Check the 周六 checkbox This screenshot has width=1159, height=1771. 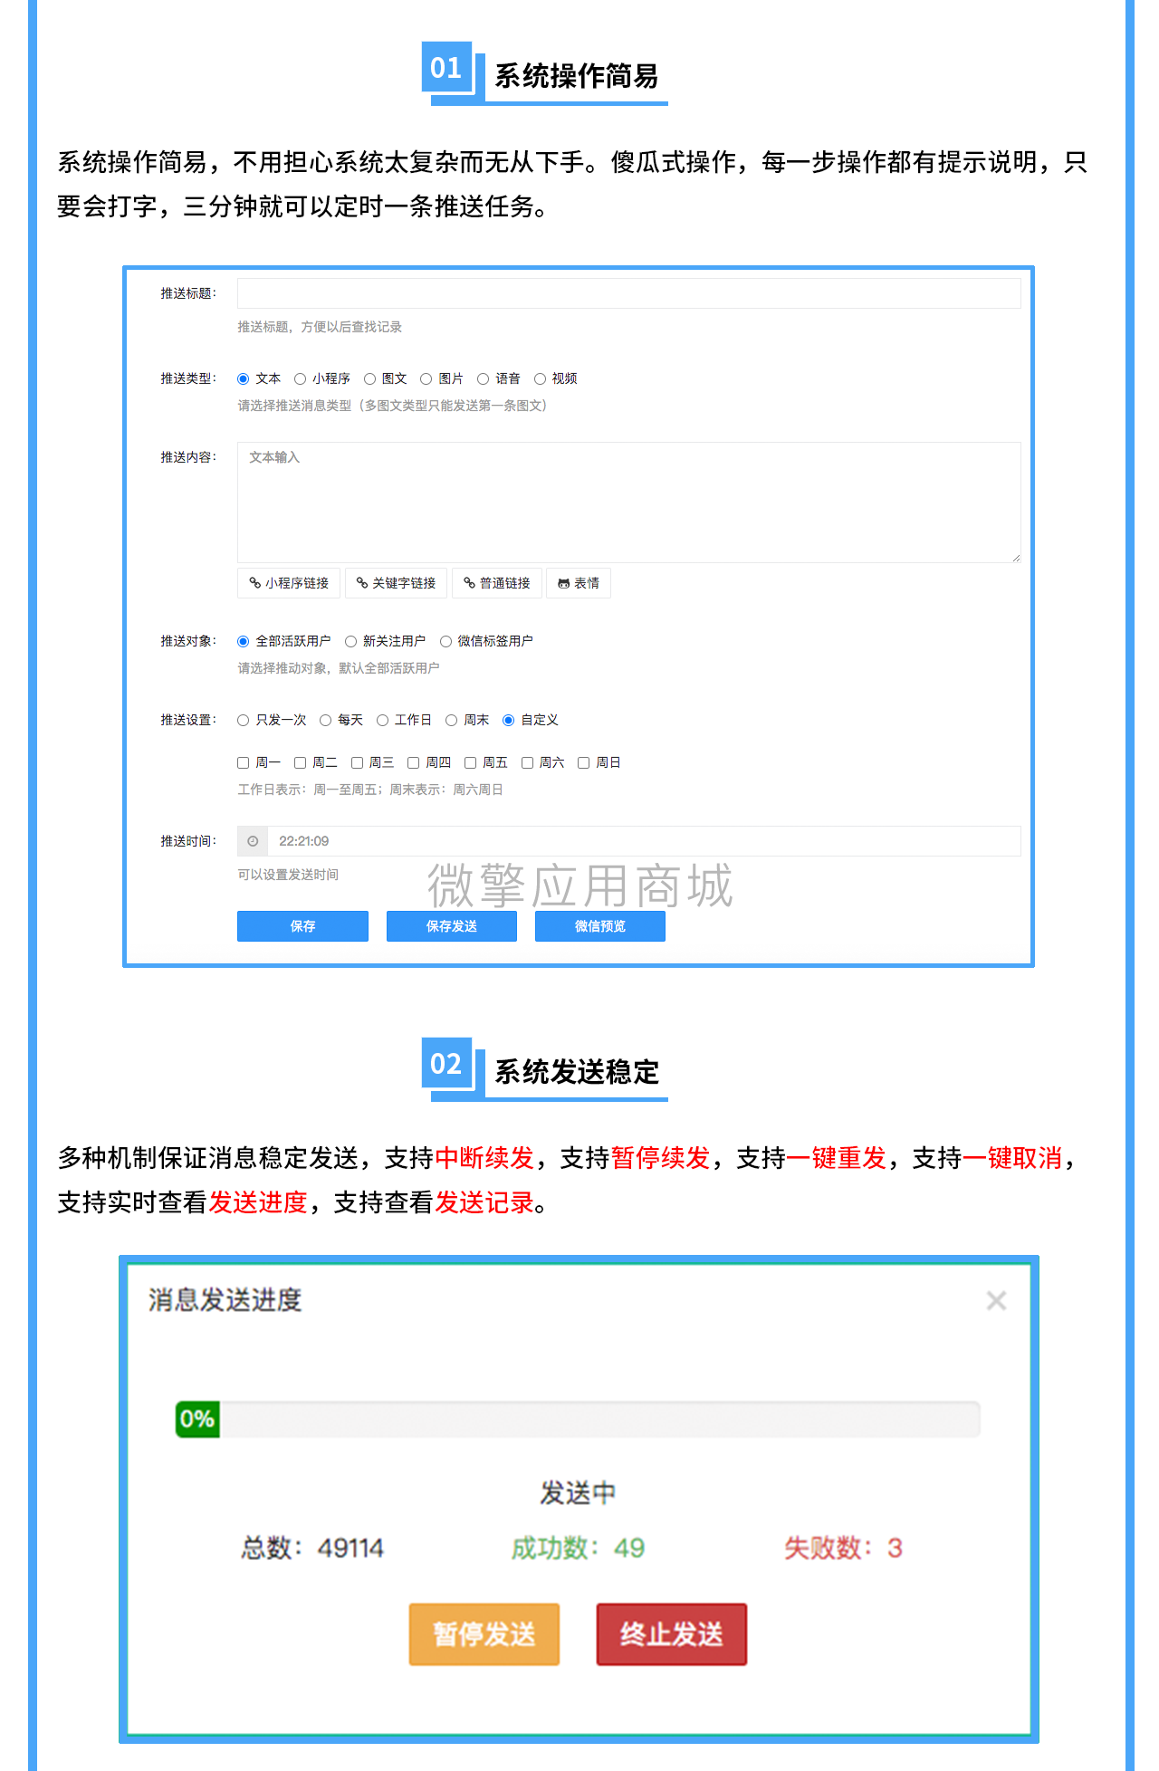click(527, 762)
